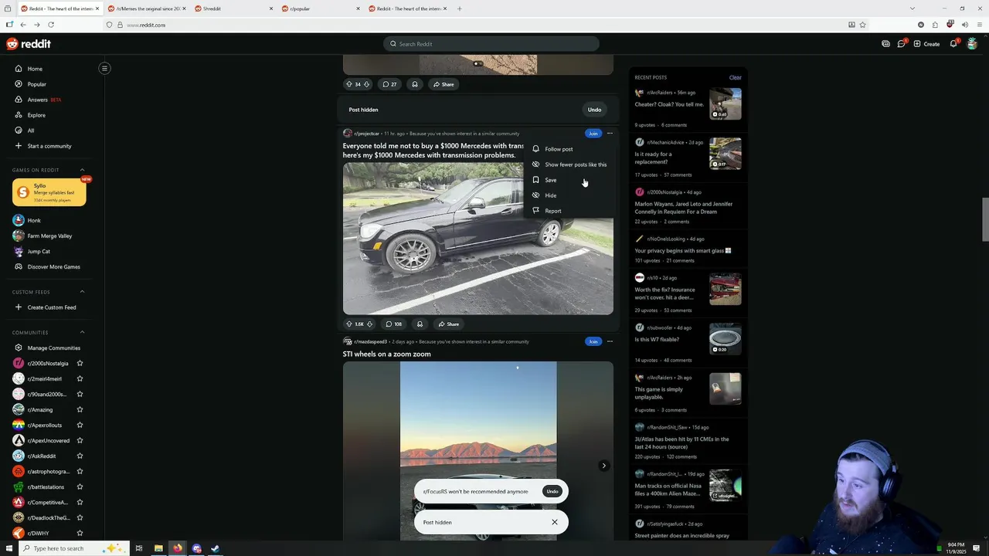
Task: Open overflow menu of r/projectcar post
Action: click(x=610, y=134)
